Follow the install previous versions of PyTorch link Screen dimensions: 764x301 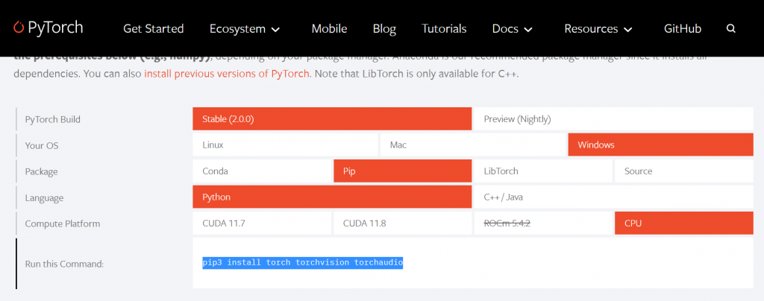(227, 75)
